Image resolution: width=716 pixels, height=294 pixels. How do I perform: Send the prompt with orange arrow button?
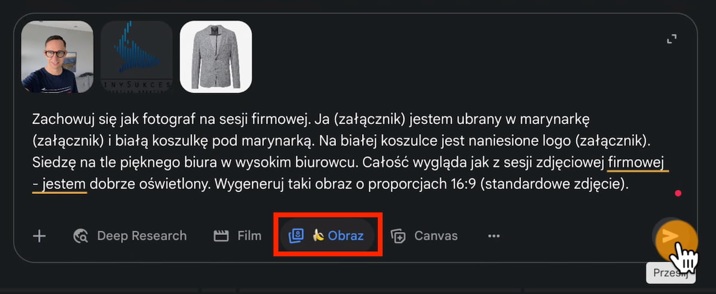coord(675,237)
